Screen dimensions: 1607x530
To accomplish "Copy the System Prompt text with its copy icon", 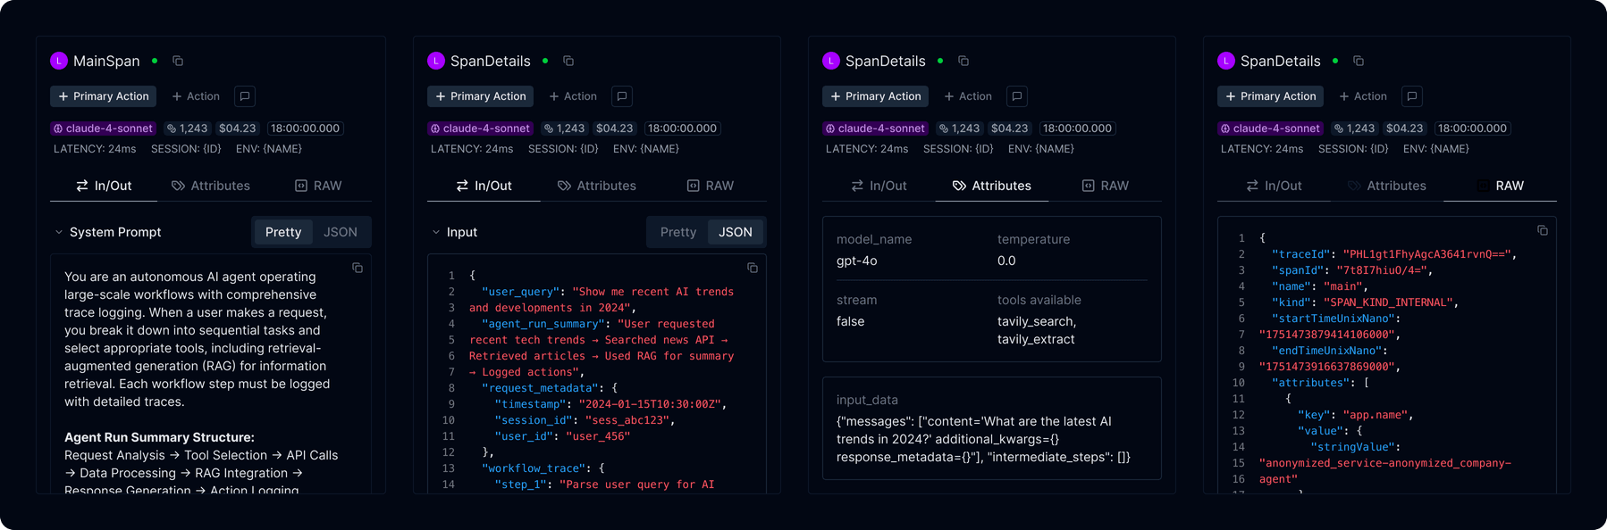I will point(358,268).
